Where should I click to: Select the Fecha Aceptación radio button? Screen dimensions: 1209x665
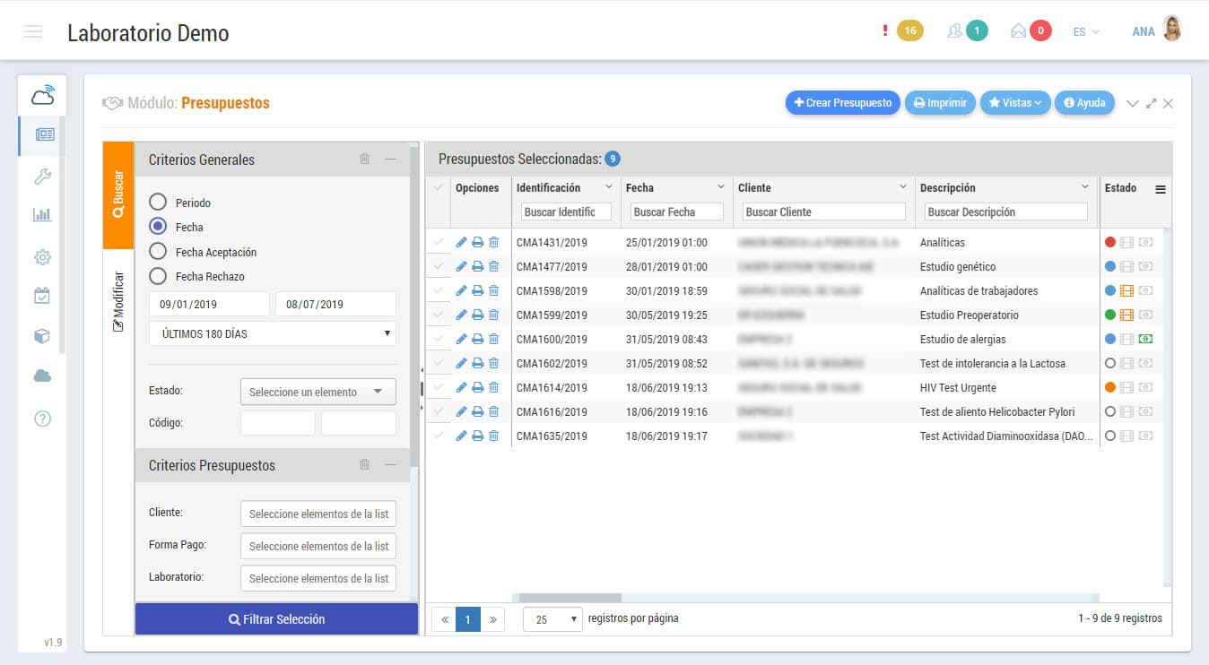(x=158, y=252)
